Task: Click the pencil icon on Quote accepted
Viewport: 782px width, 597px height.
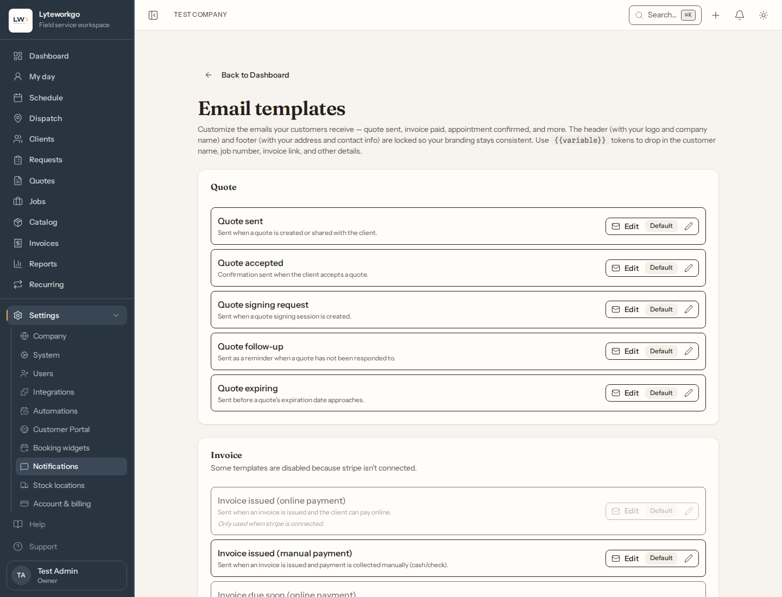Action: [689, 268]
